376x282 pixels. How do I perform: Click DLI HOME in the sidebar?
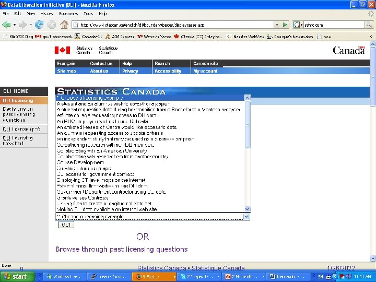24,91
